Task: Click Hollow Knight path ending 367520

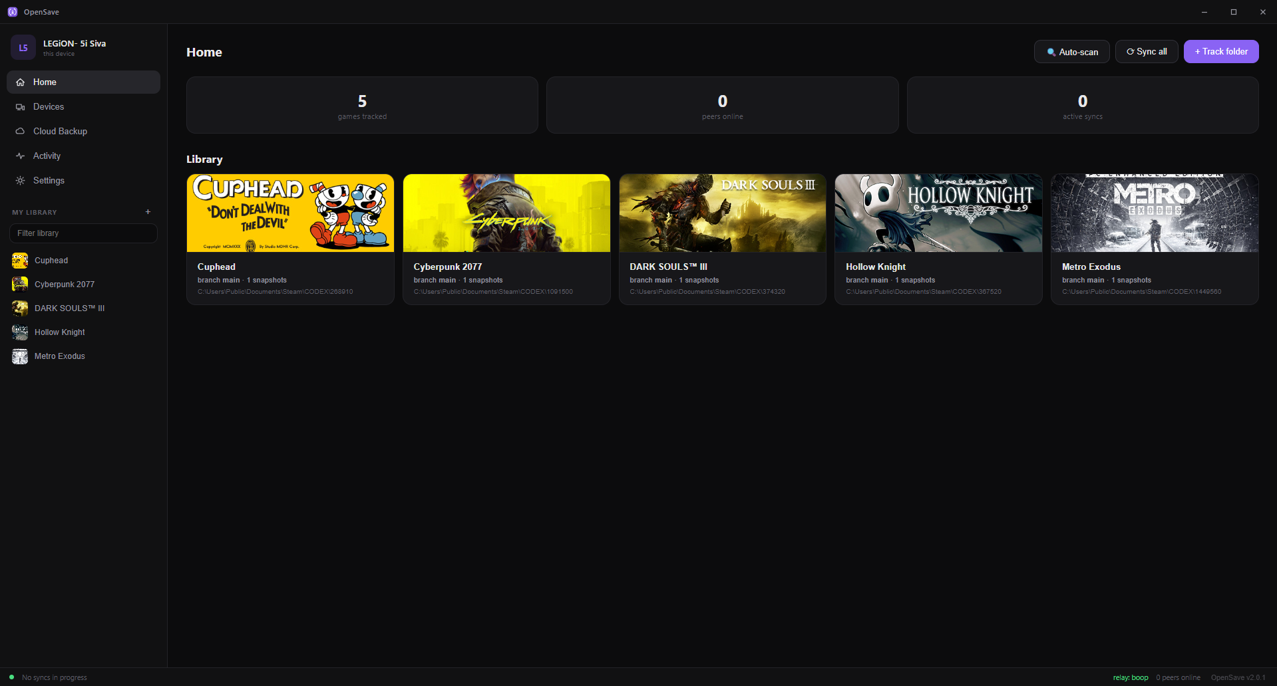Action: pos(924,292)
